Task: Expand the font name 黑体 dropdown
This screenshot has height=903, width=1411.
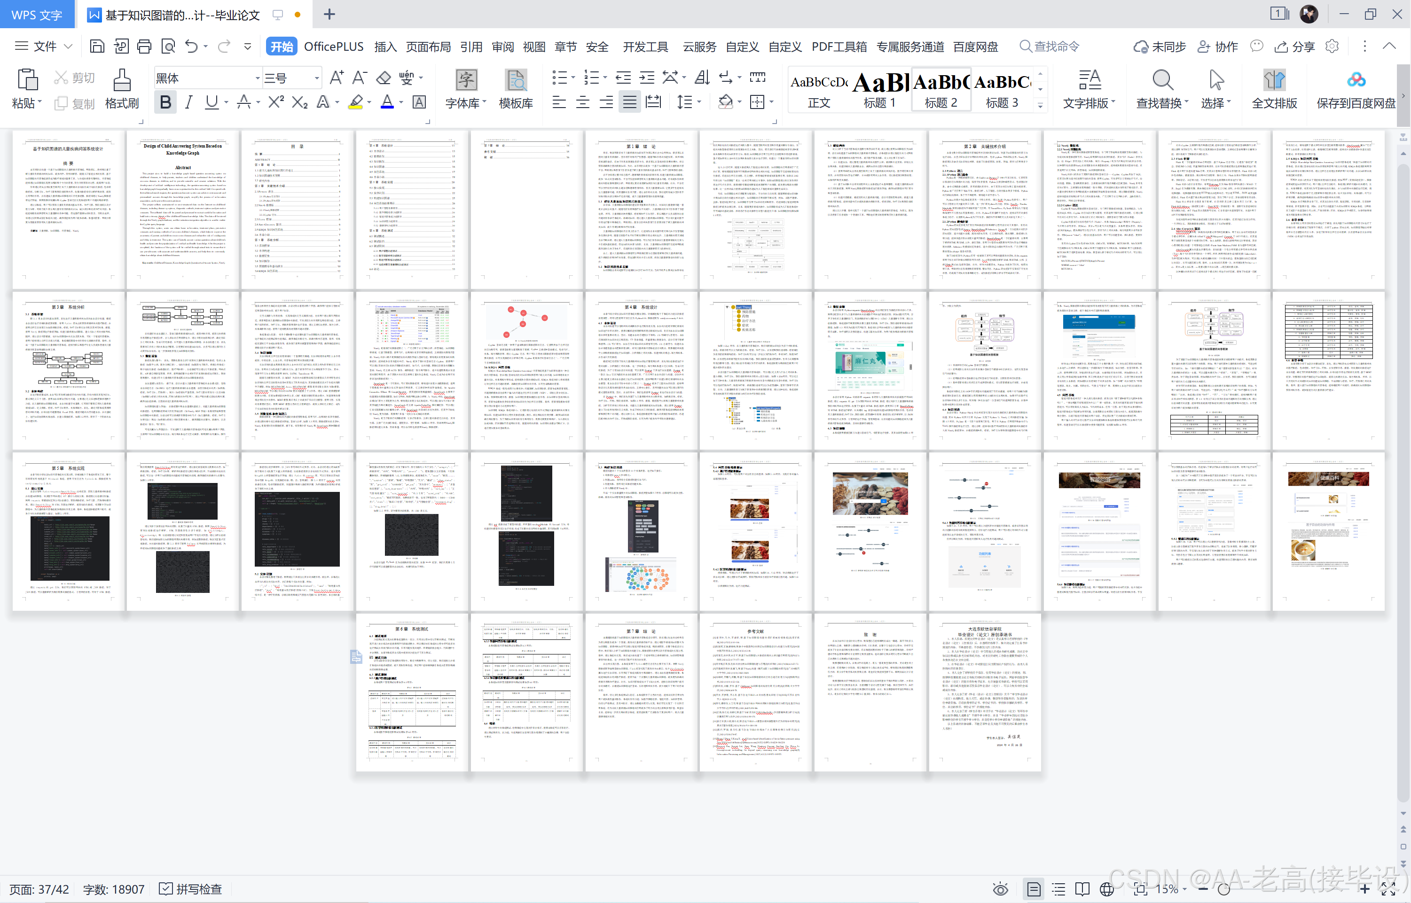Action: point(257,78)
